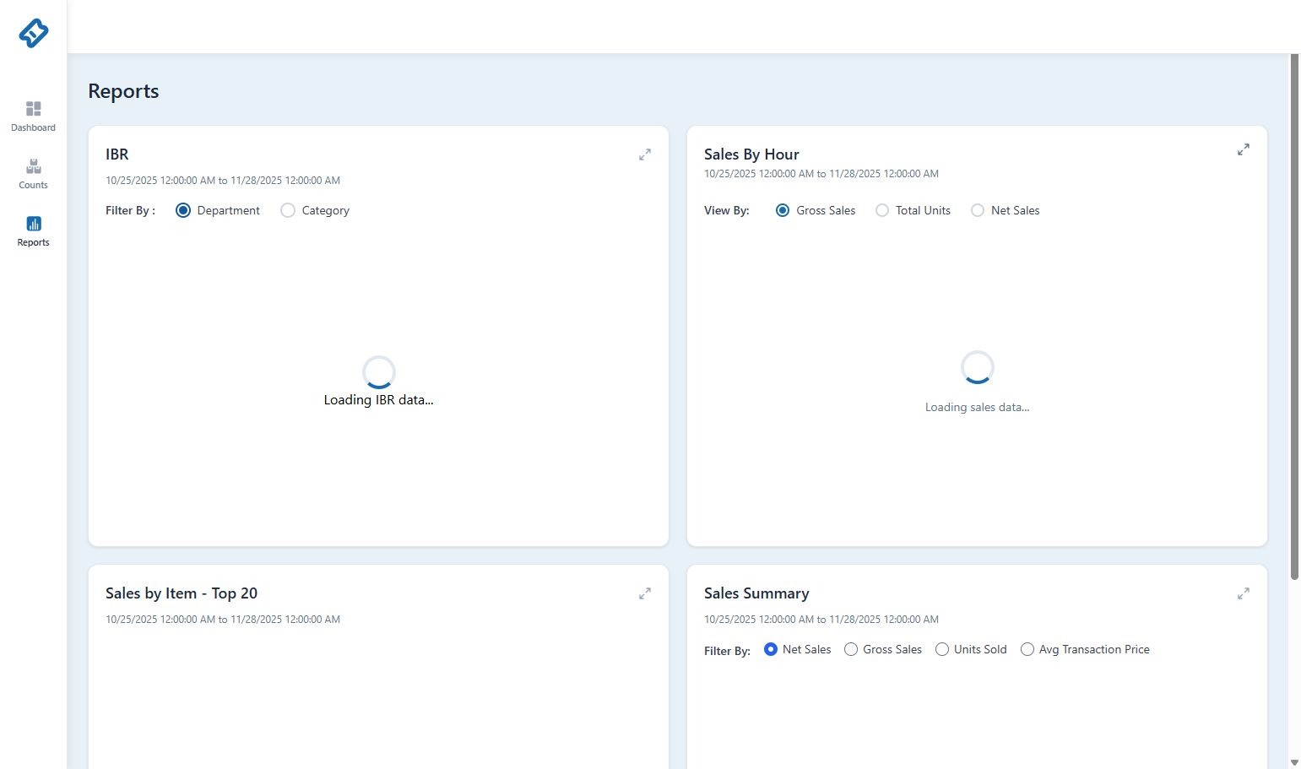Click the Sales Summary date range text
Image resolution: width=1301 pixels, height=769 pixels.
click(821, 620)
